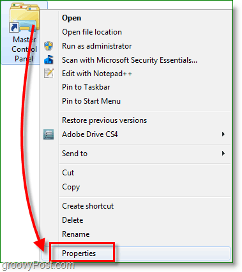242x272 pixels.
Task: Expand the Adobe Drive CS4 submenu arrow
Action: tap(223, 134)
